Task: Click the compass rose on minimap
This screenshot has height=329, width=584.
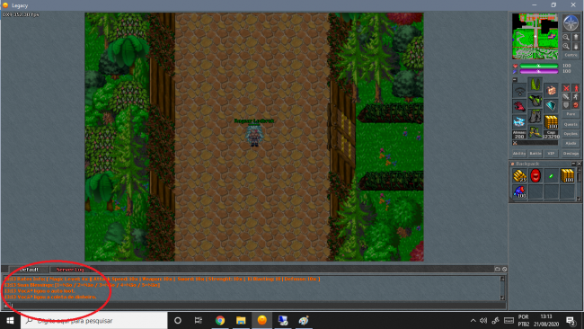Action: click(x=571, y=22)
